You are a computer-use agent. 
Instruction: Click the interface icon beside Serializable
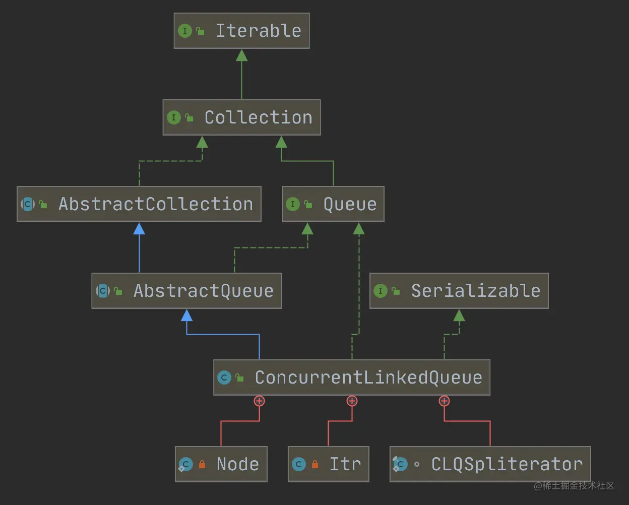click(380, 291)
